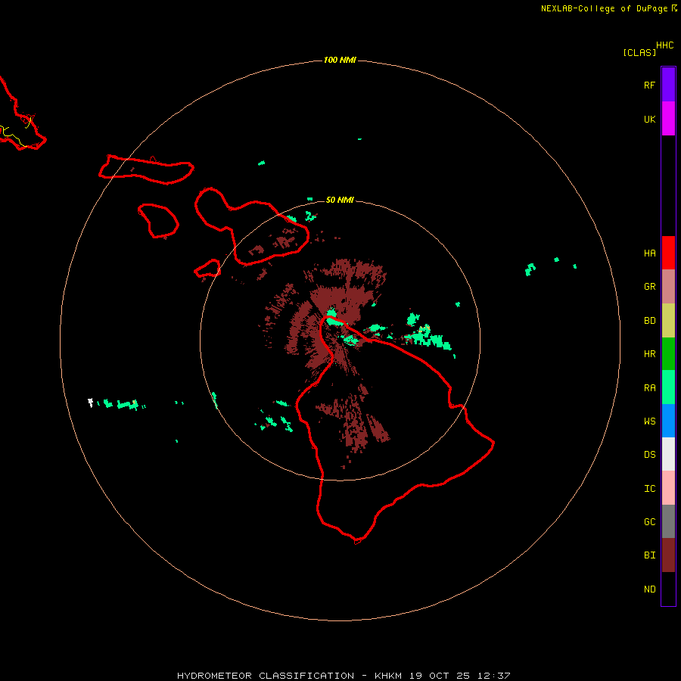Click the magenta UK color swatch

(x=668, y=119)
